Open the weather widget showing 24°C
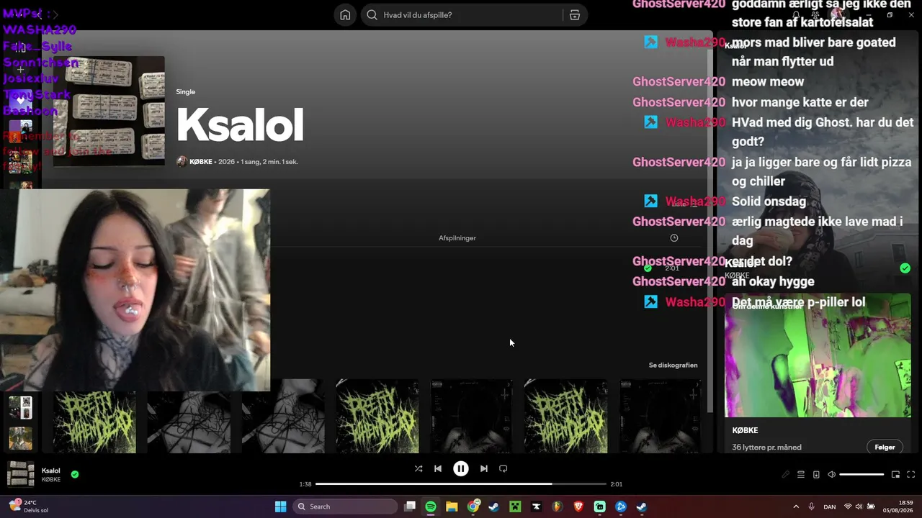The width and height of the screenshot is (922, 518). 29,506
